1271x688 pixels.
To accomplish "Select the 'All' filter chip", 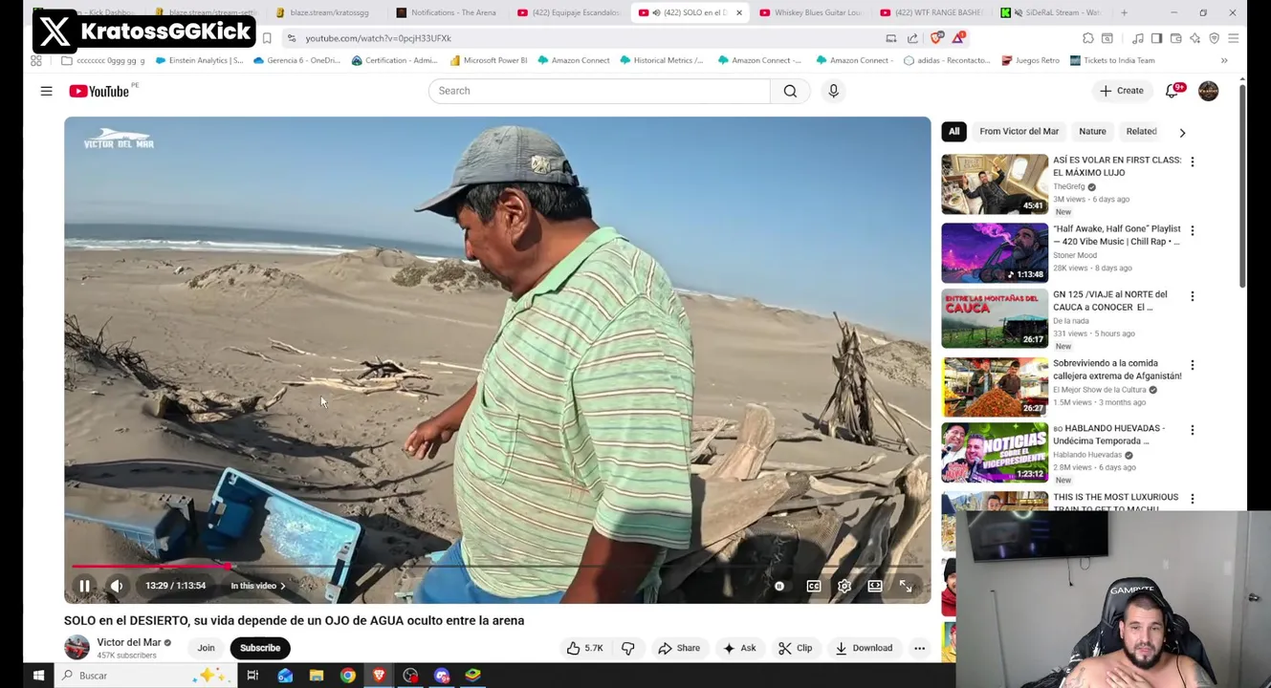I will pos(953,131).
